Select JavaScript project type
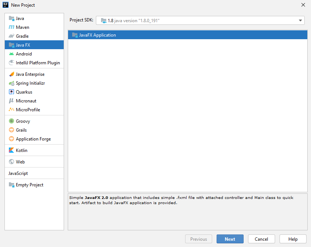311x247 pixels. tap(18, 173)
